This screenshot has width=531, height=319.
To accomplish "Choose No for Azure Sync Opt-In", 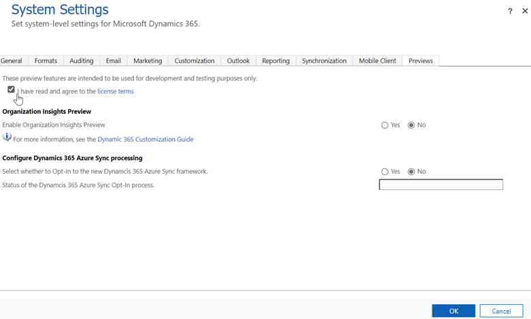I will coord(411,172).
